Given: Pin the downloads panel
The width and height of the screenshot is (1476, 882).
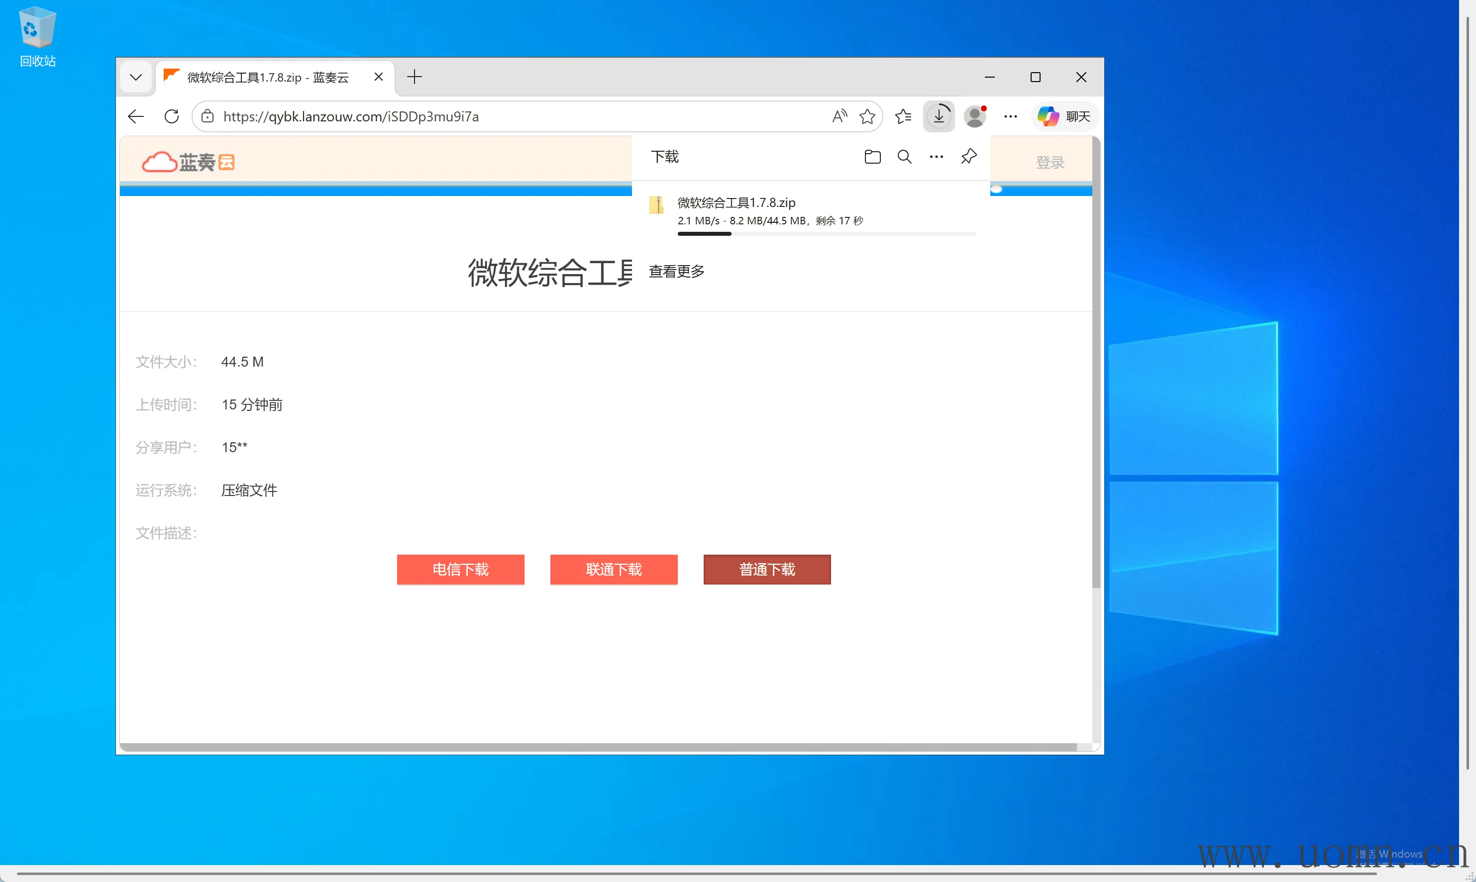Looking at the screenshot, I should 968,156.
